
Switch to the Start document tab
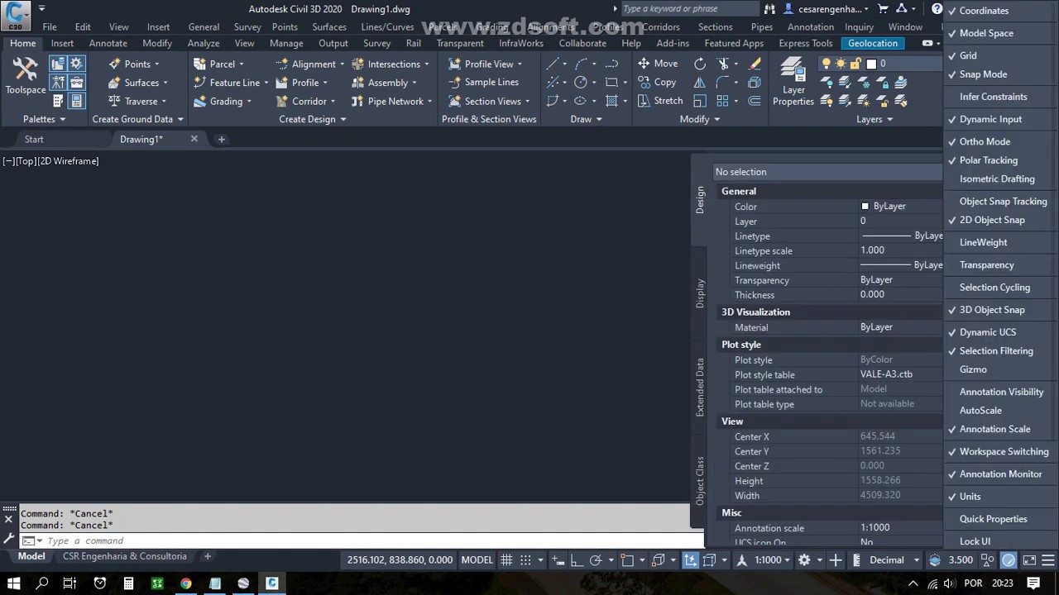pos(34,139)
